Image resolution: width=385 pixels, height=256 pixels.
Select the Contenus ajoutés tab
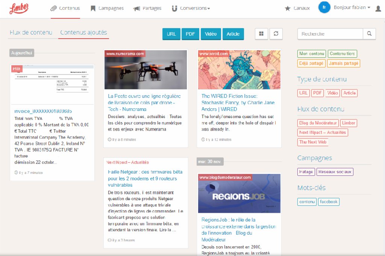pos(83,32)
